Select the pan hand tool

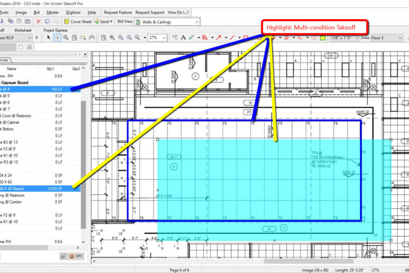click(x=92, y=38)
